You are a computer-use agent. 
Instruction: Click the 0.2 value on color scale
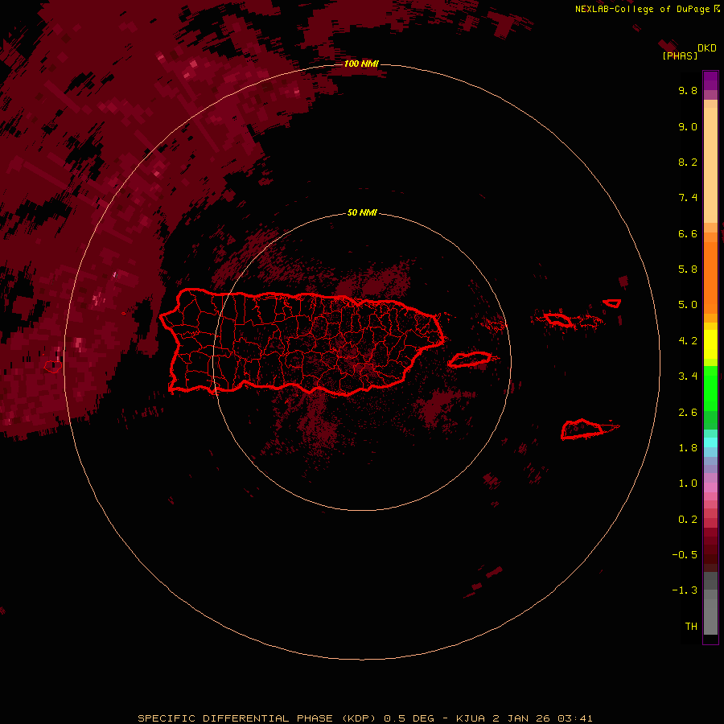pos(688,520)
